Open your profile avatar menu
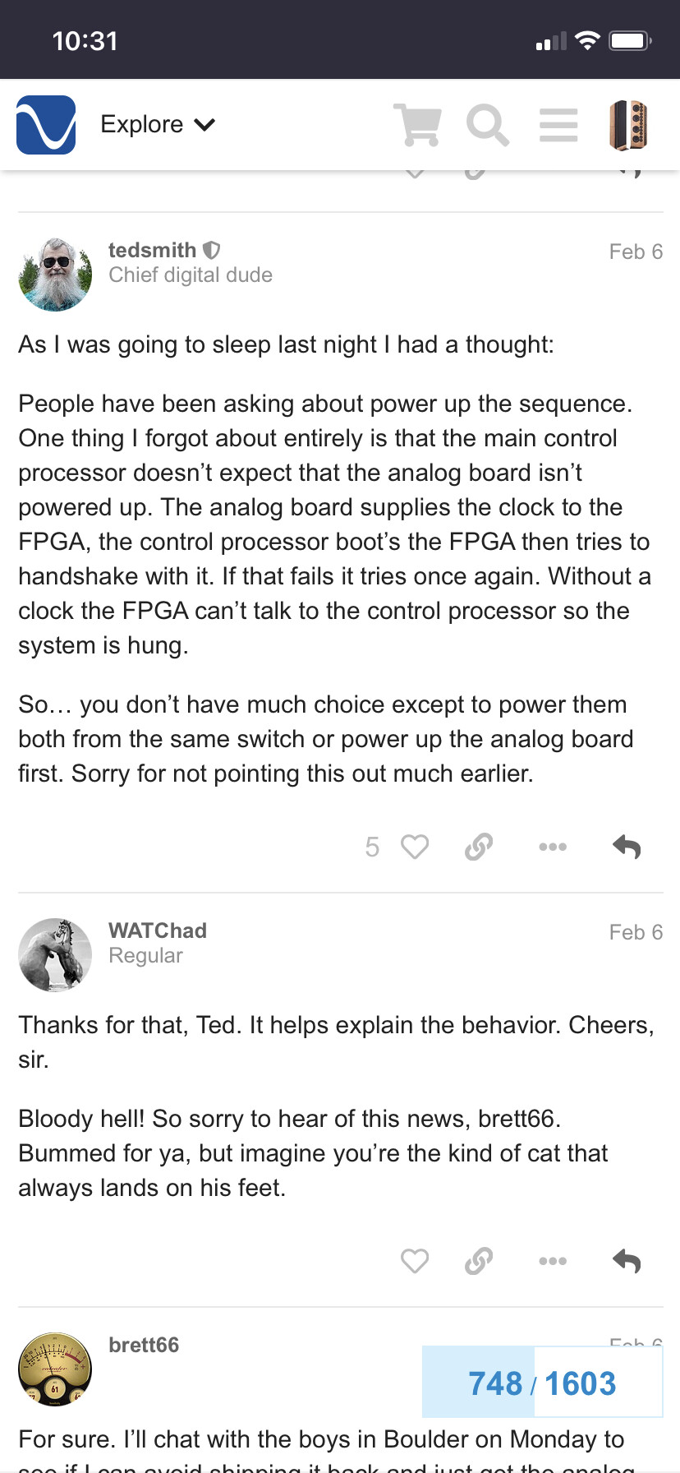The image size is (680, 1473). [629, 125]
